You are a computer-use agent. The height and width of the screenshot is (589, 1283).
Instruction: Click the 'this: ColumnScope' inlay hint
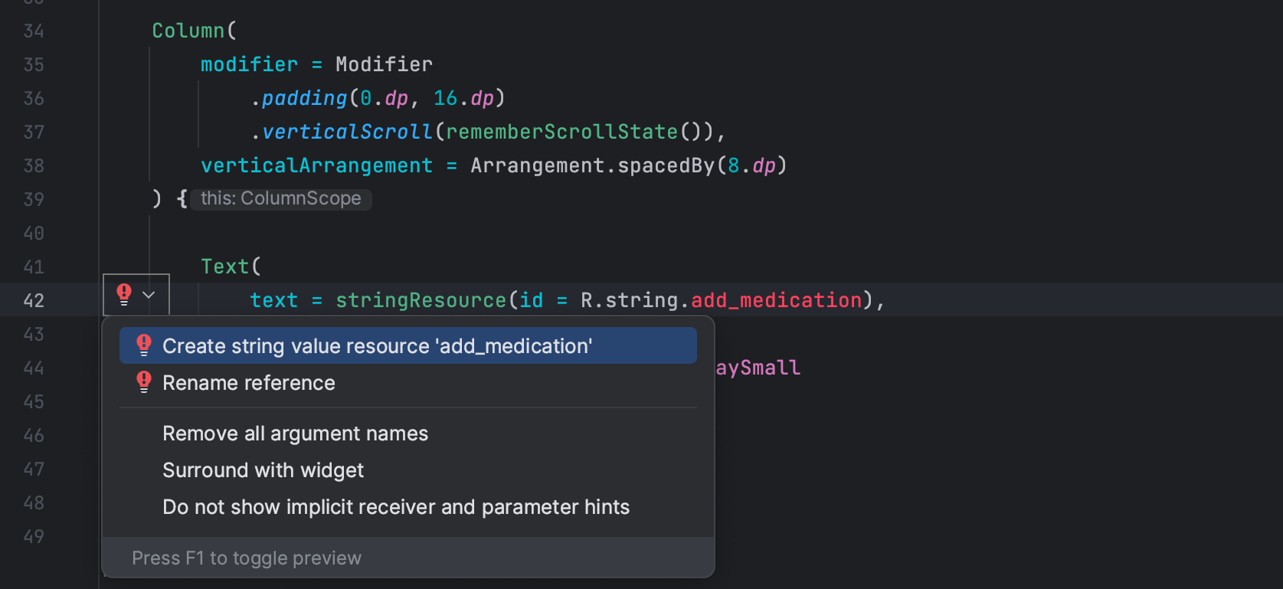tap(281, 199)
